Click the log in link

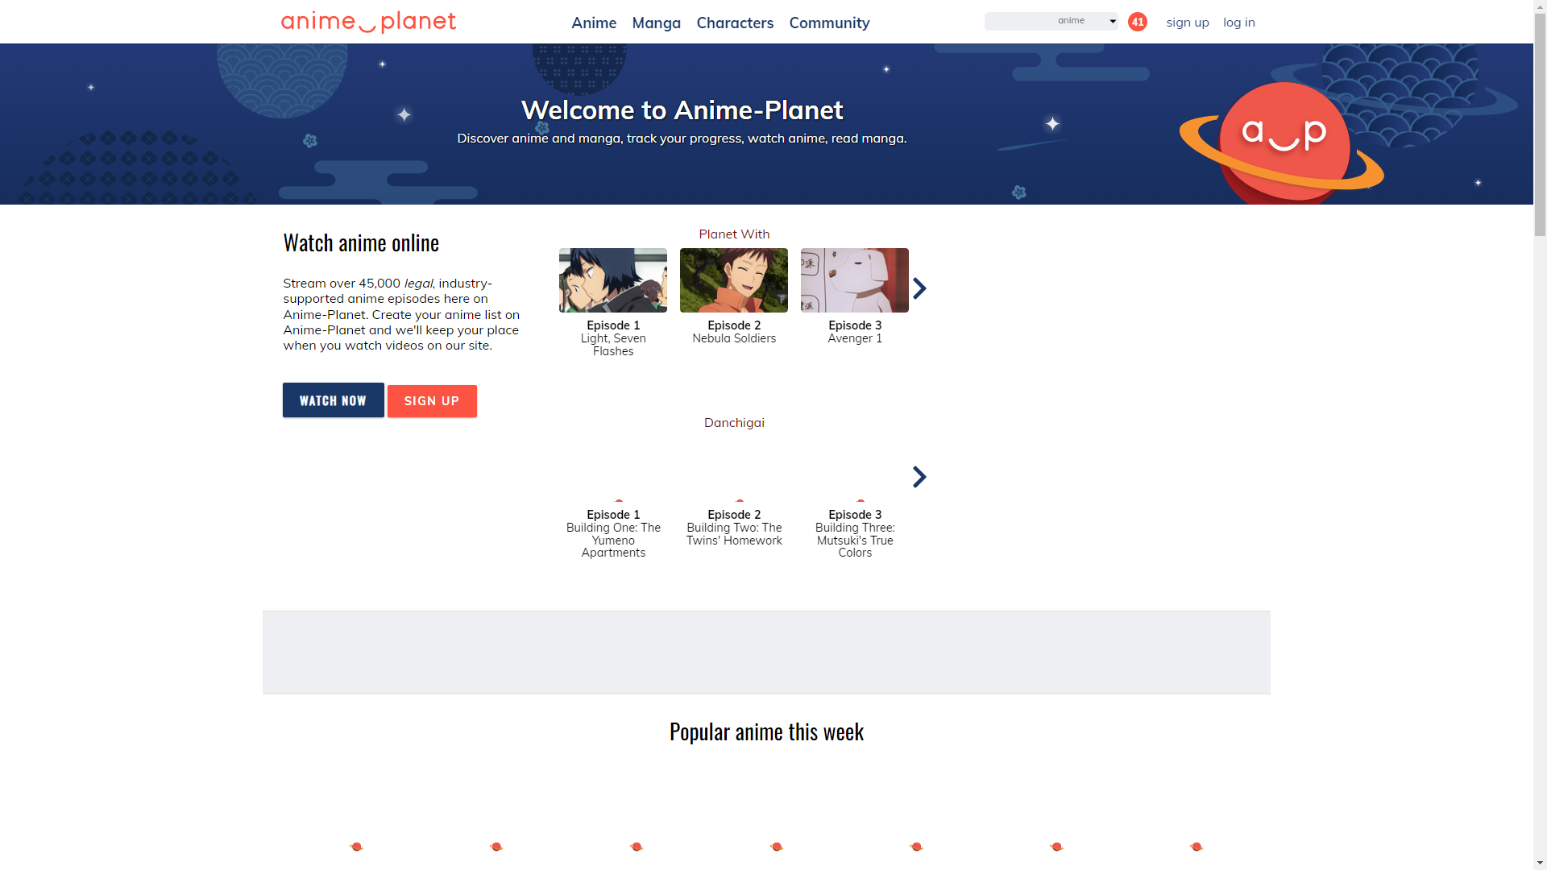pos(1239,22)
